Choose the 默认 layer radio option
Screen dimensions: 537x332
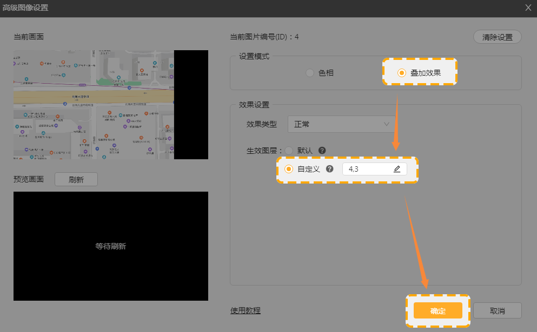click(289, 151)
